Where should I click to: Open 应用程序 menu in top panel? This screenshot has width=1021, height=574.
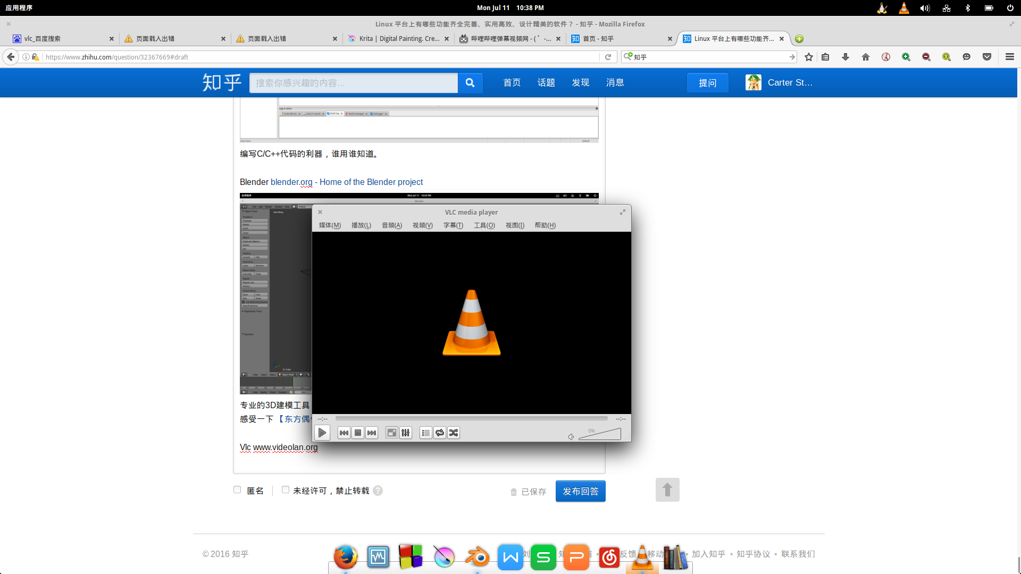[x=19, y=8]
